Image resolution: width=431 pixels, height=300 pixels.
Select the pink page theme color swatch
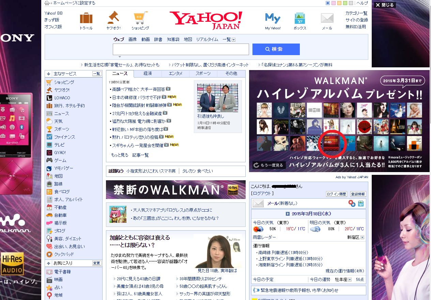point(334,3)
